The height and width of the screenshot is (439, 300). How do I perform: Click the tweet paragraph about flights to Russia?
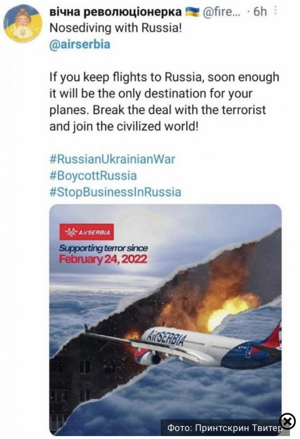tap(165, 101)
